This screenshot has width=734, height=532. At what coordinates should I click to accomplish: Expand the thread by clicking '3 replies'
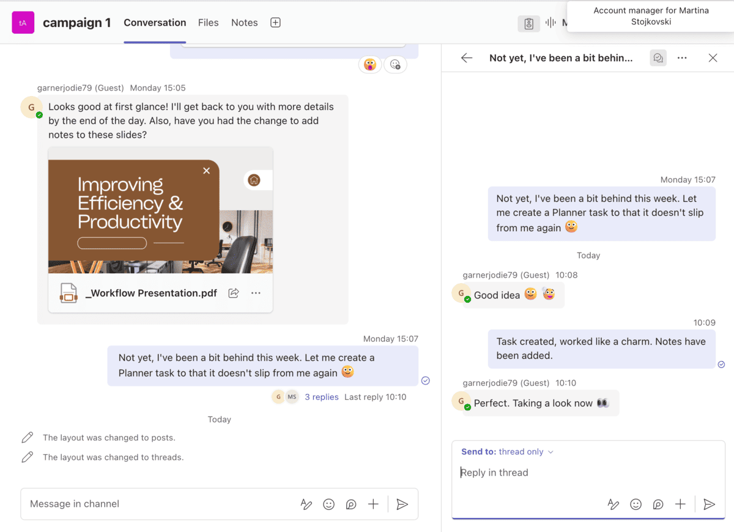321,397
